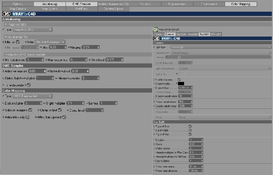The image size is (273, 175).
Task: Open the MultiPass tab
Action: click(x=82, y=9)
